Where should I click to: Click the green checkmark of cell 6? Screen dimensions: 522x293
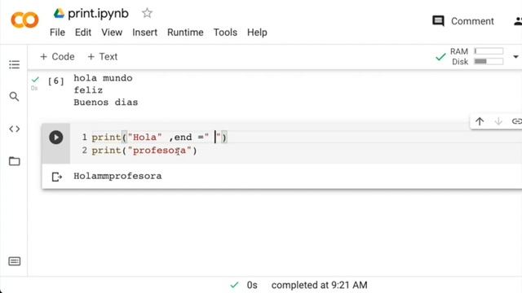coord(35,80)
